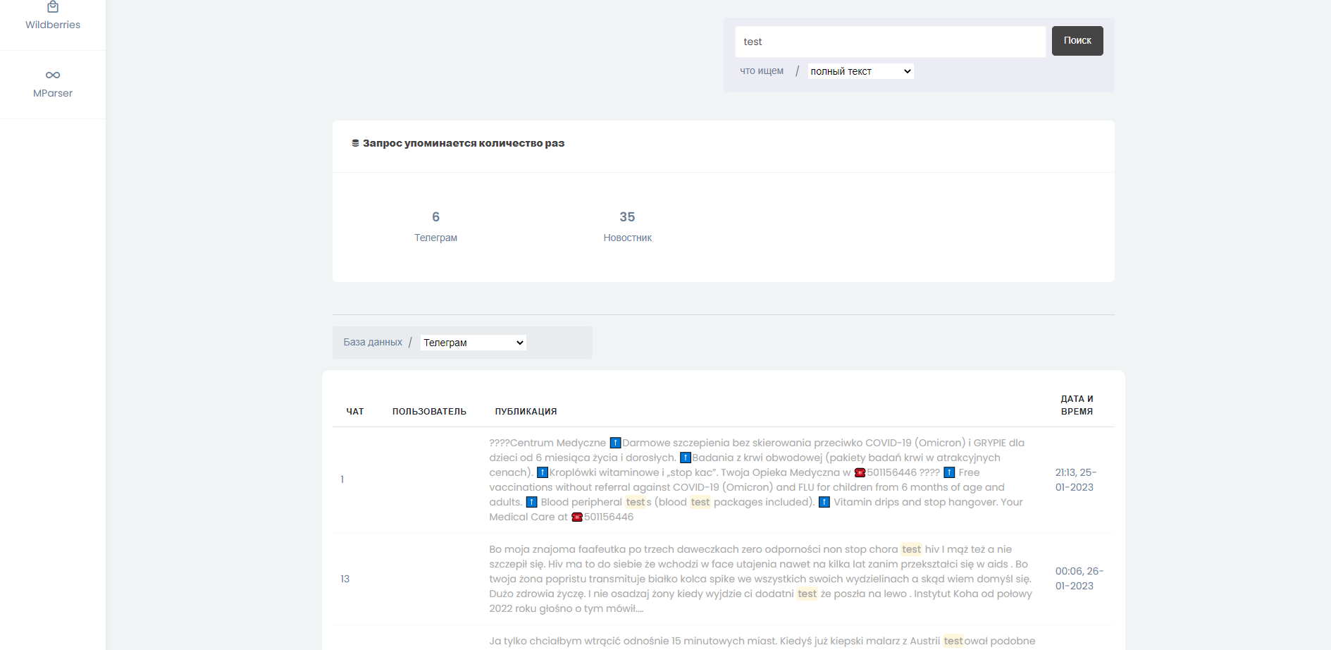Open the "полный текст" search type dropdown
Screen dimensions: 1331x650
coord(860,71)
